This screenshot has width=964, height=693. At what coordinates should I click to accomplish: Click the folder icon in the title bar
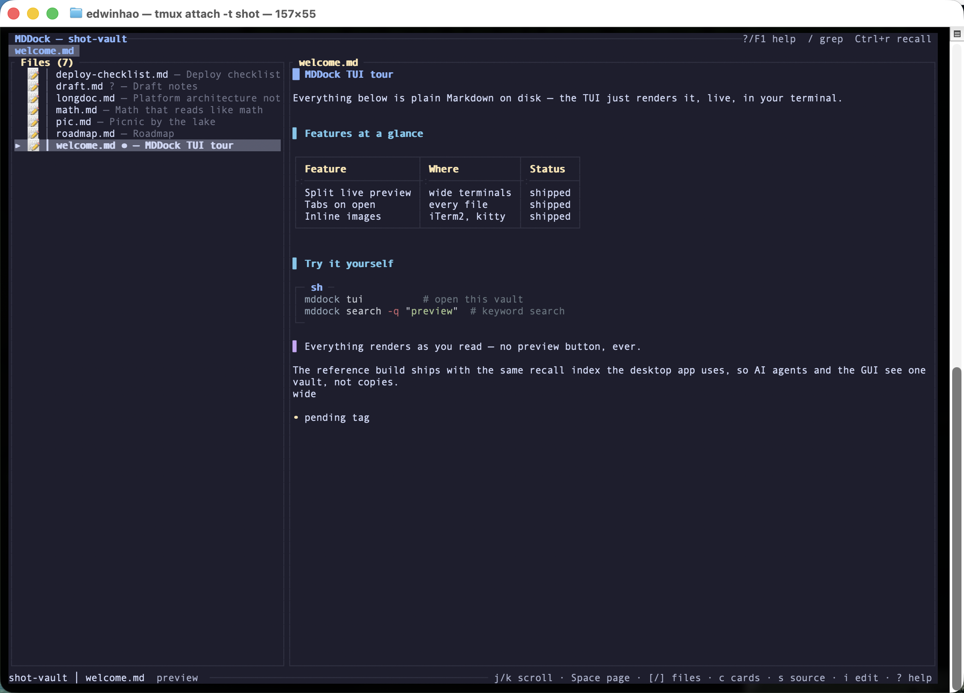76,13
